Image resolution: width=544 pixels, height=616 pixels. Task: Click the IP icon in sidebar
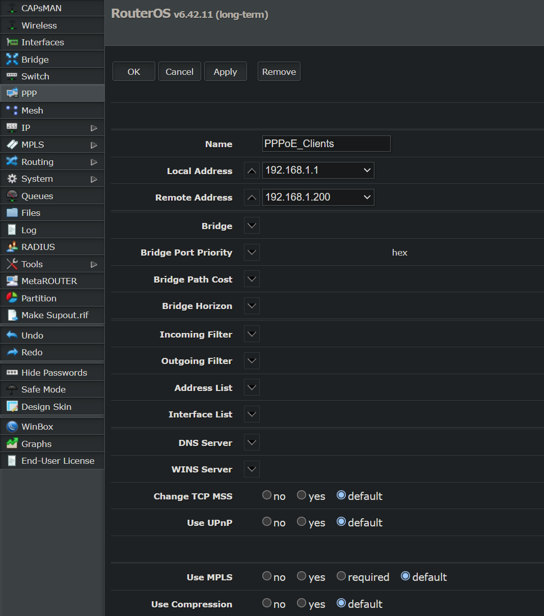tap(12, 128)
